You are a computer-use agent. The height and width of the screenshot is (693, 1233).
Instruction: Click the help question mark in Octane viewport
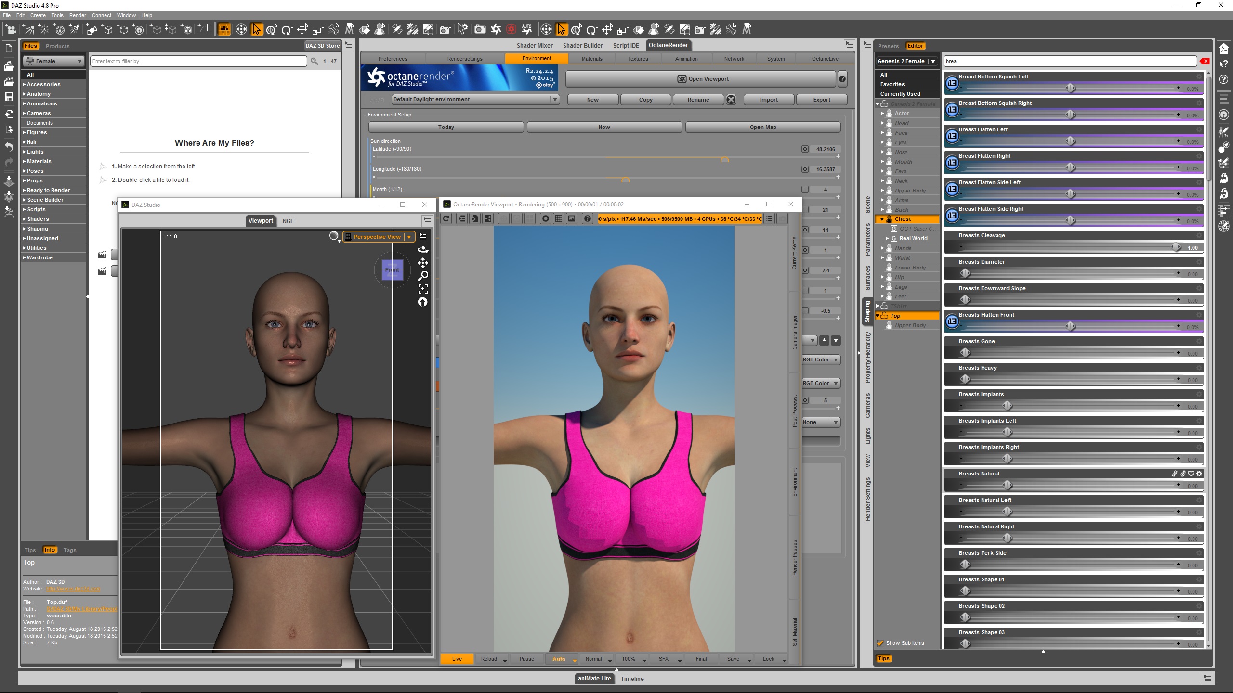pyautogui.click(x=587, y=219)
